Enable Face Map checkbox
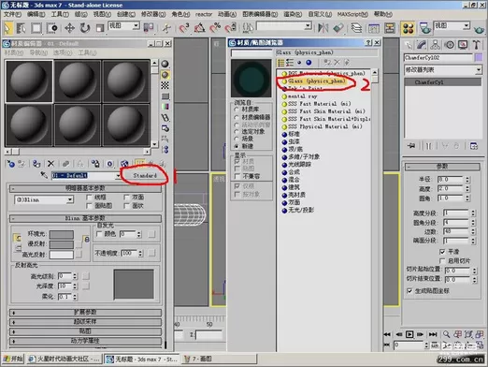 click(89, 206)
